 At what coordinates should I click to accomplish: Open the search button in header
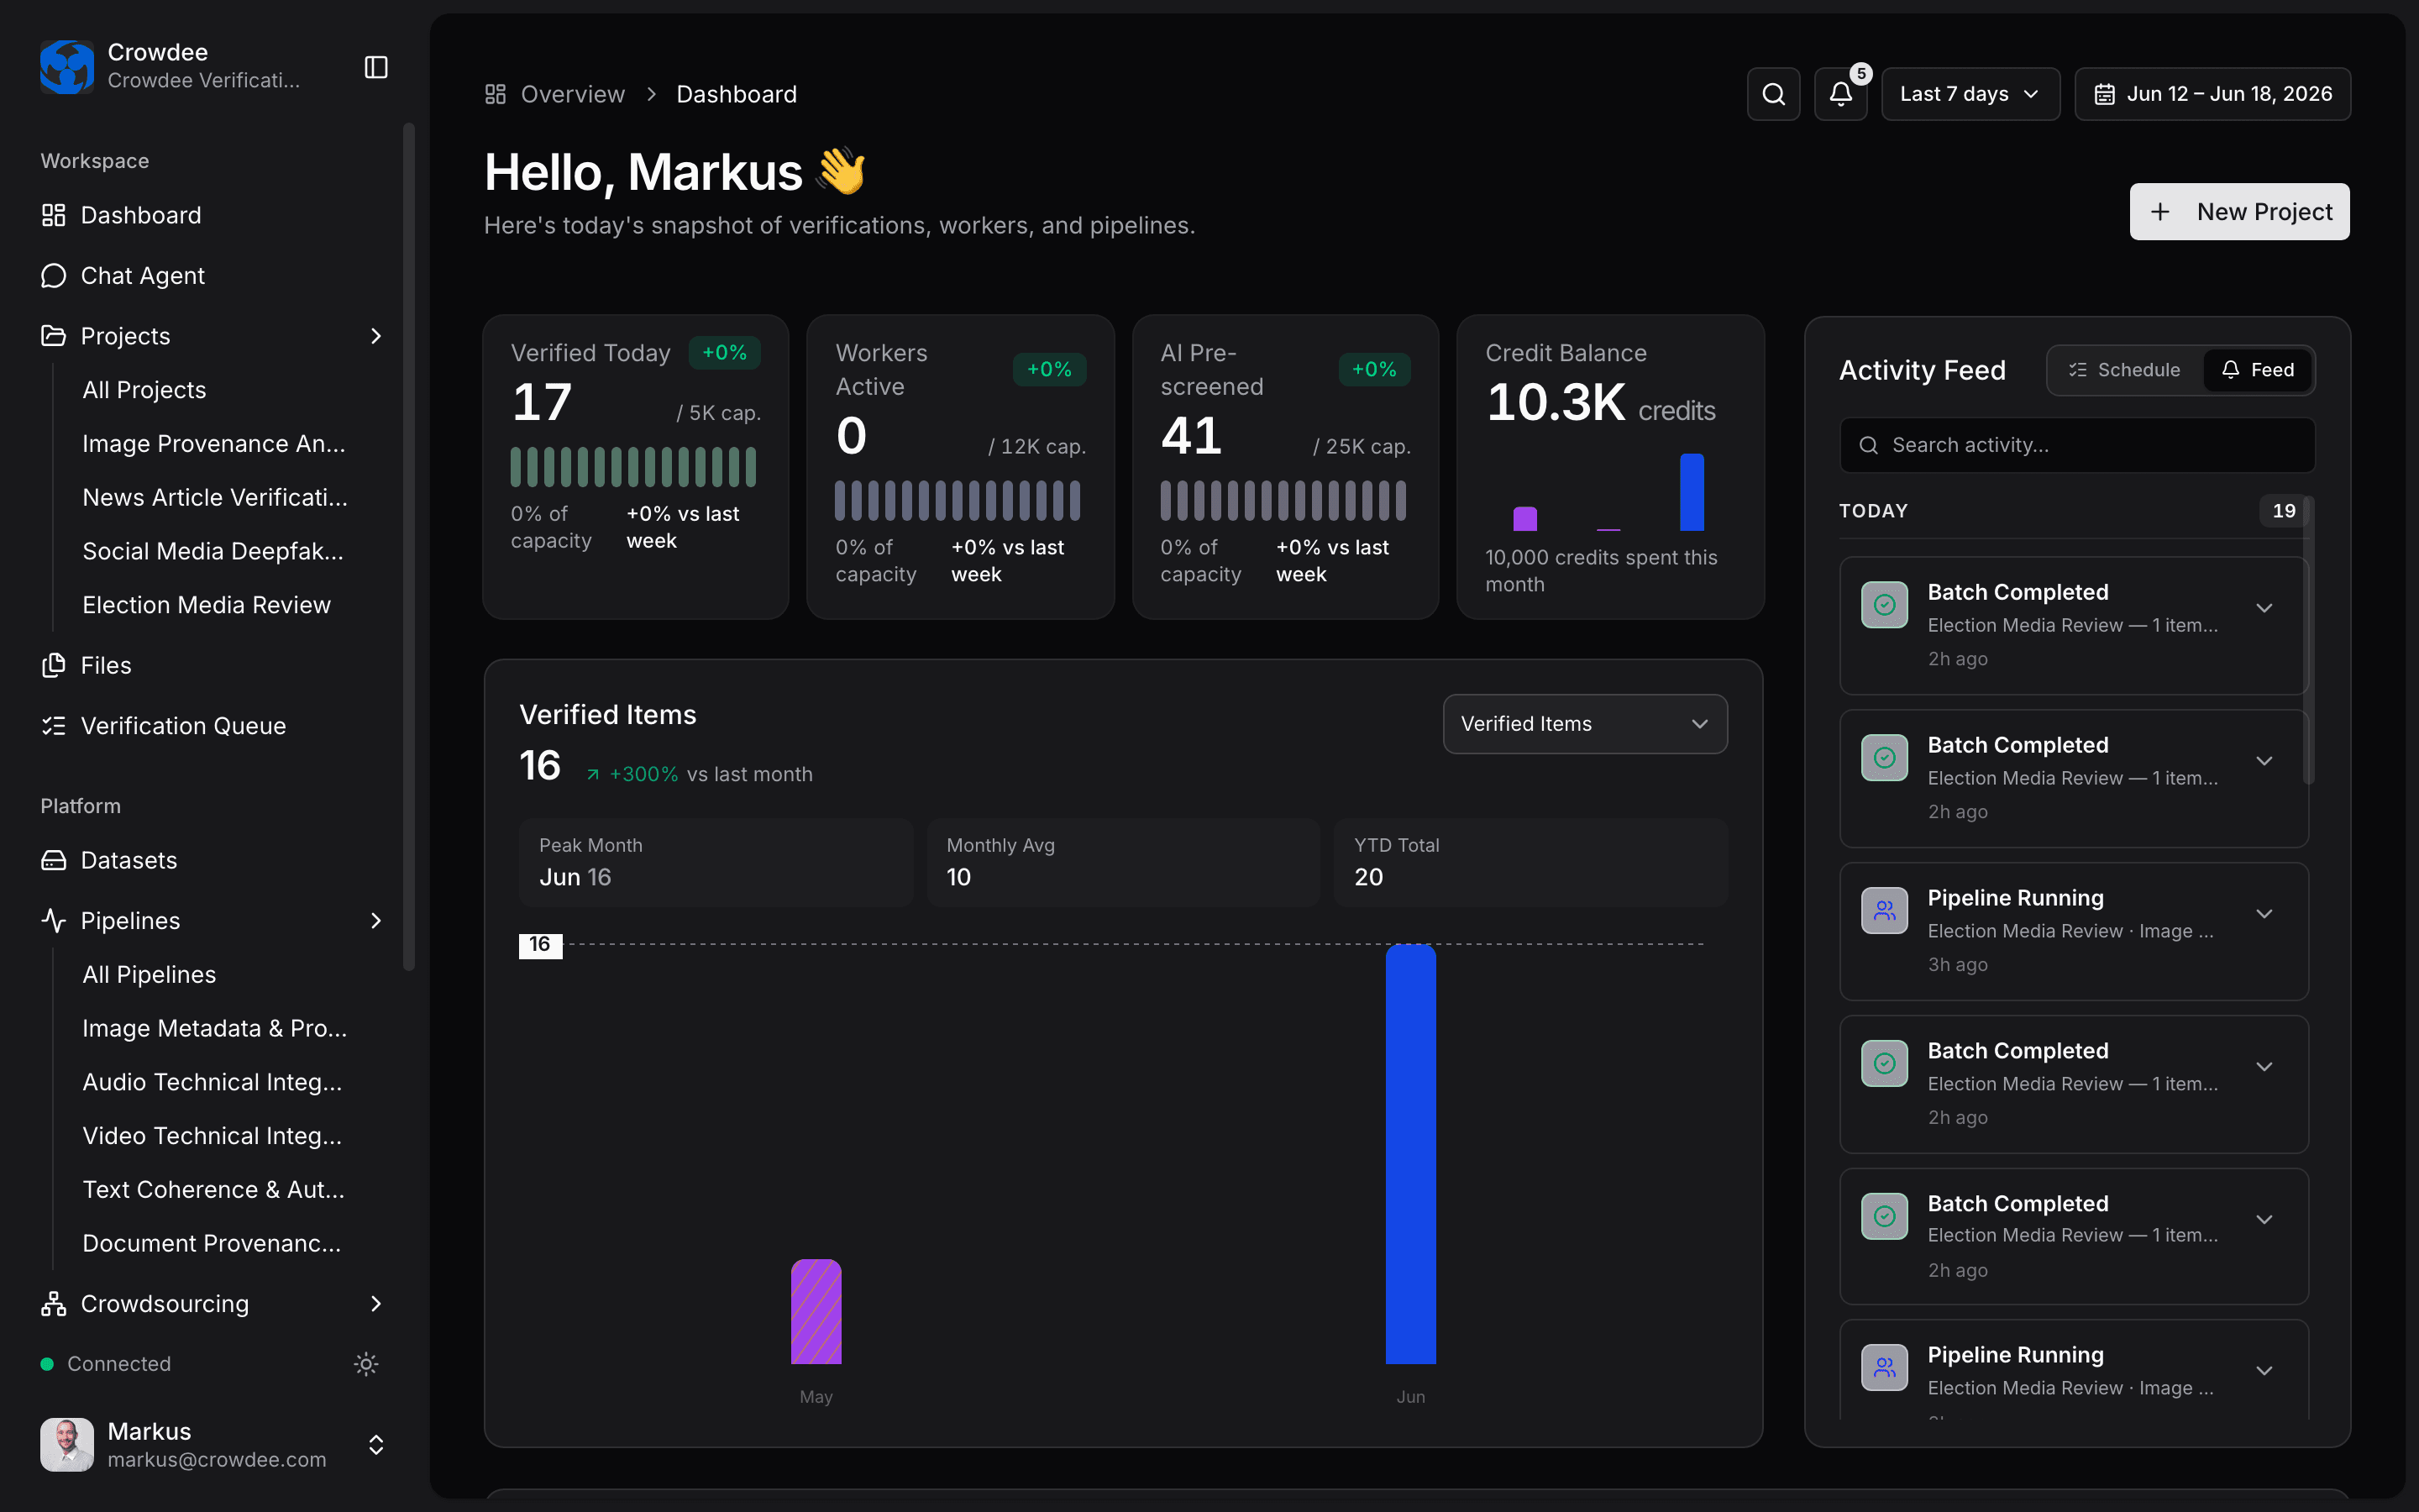(x=1773, y=94)
